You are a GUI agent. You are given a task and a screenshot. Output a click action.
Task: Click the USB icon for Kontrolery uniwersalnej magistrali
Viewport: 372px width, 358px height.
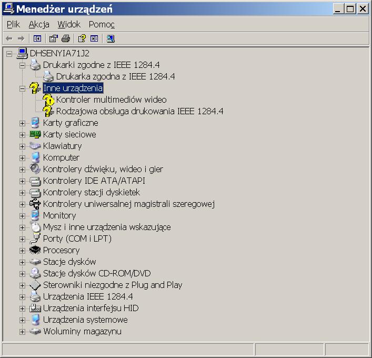click(x=35, y=204)
